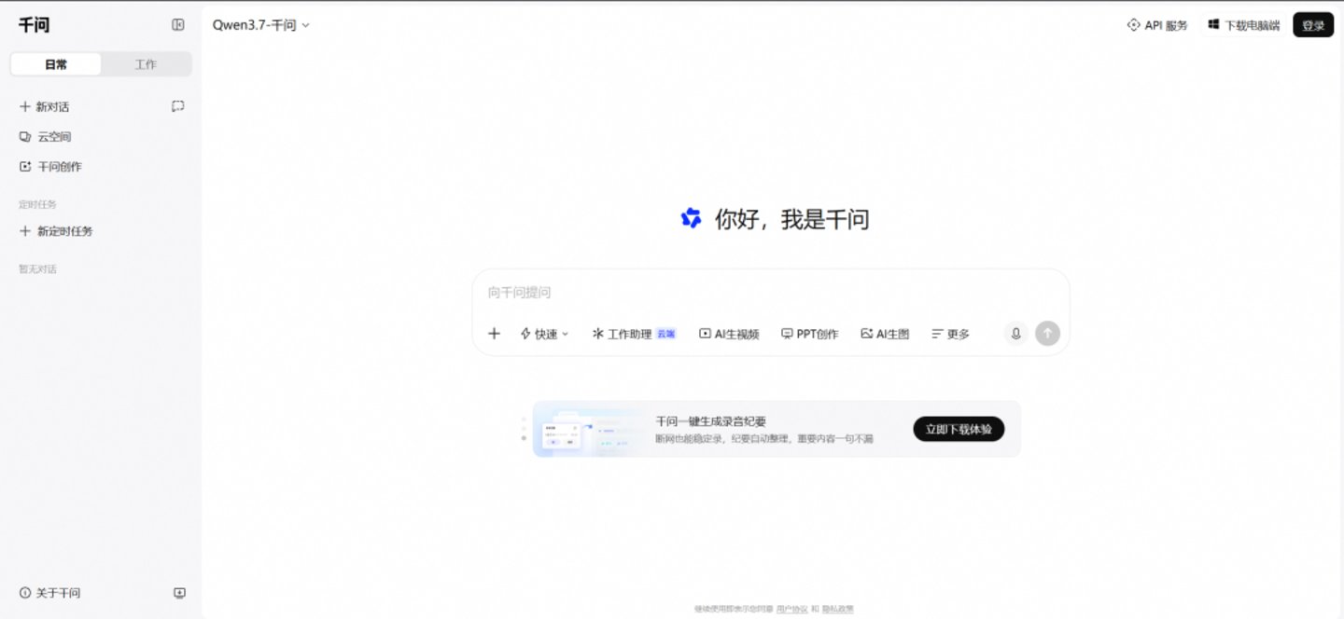Open the temporary chat icon beside 新对话
Image resolution: width=1344 pixels, height=619 pixels.
click(x=177, y=106)
